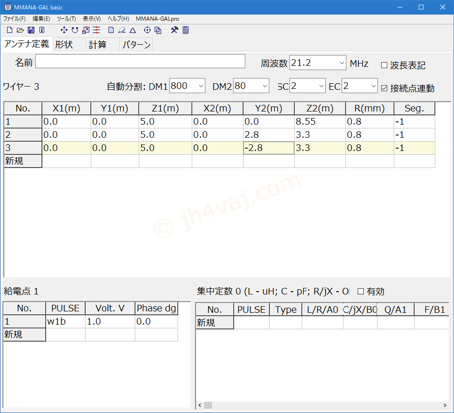Open the 周波数 frequency dropdown
454x413 pixels.
coord(342,63)
